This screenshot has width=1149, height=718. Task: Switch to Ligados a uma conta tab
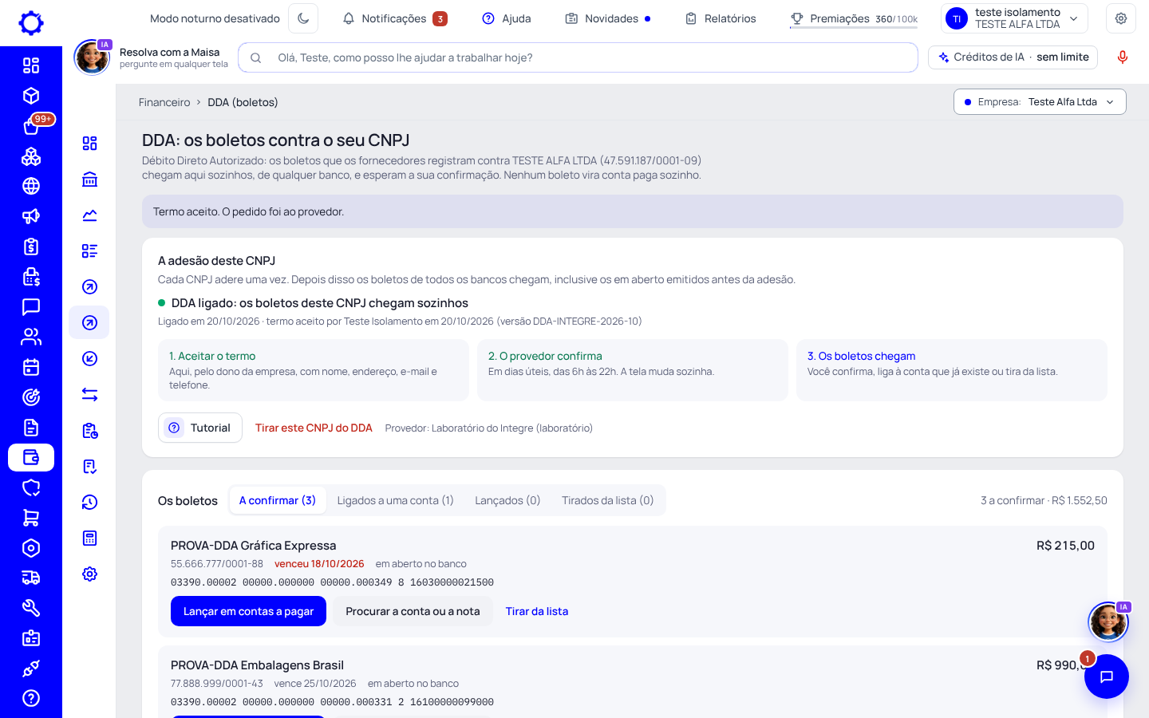pos(396,500)
